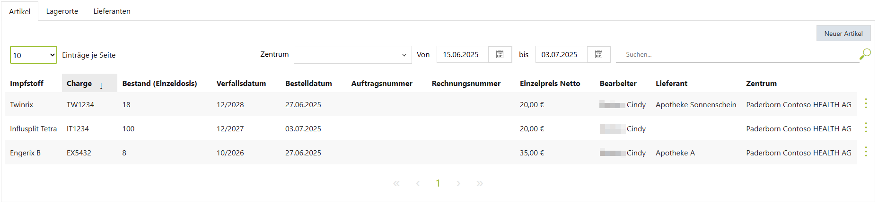Open calendar picker for Von date
Image resolution: width=878 pixels, height=205 pixels.
coord(500,54)
